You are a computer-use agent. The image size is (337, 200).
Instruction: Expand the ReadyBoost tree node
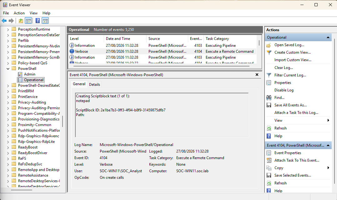pos(8,147)
